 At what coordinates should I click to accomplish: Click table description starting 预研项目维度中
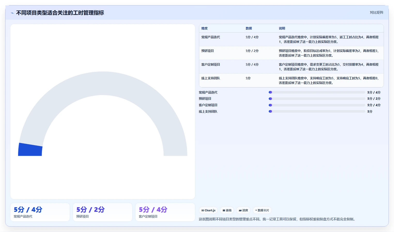tap(329, 53)
